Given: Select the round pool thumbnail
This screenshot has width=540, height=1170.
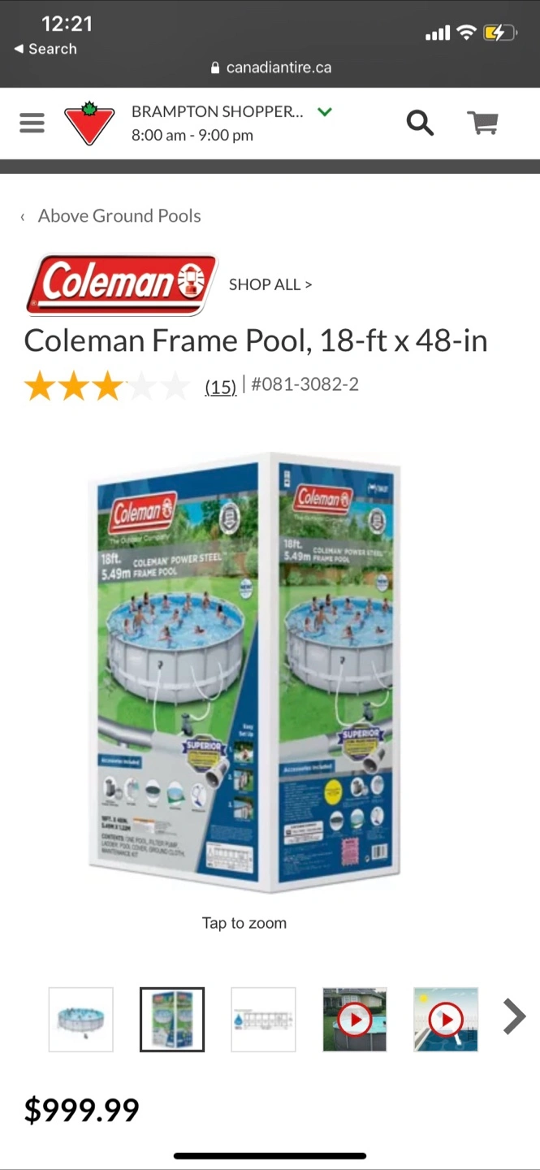Looking at the screenshot, I should tap(81, 1020).
